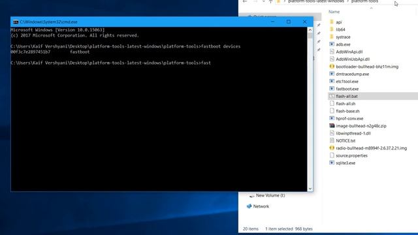Image resolution: width=418 pixels, height=235 pixels.
Task: Click the Explorer up-one-level arrow
Action: pyautogui.click(x=270, y=1)
